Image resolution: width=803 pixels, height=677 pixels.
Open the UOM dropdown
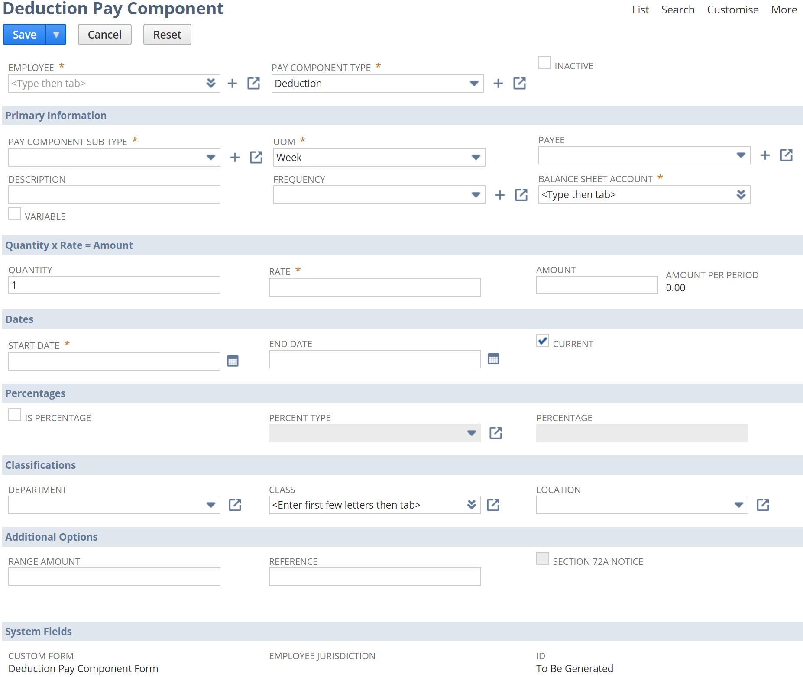click(x=475, y=157)
